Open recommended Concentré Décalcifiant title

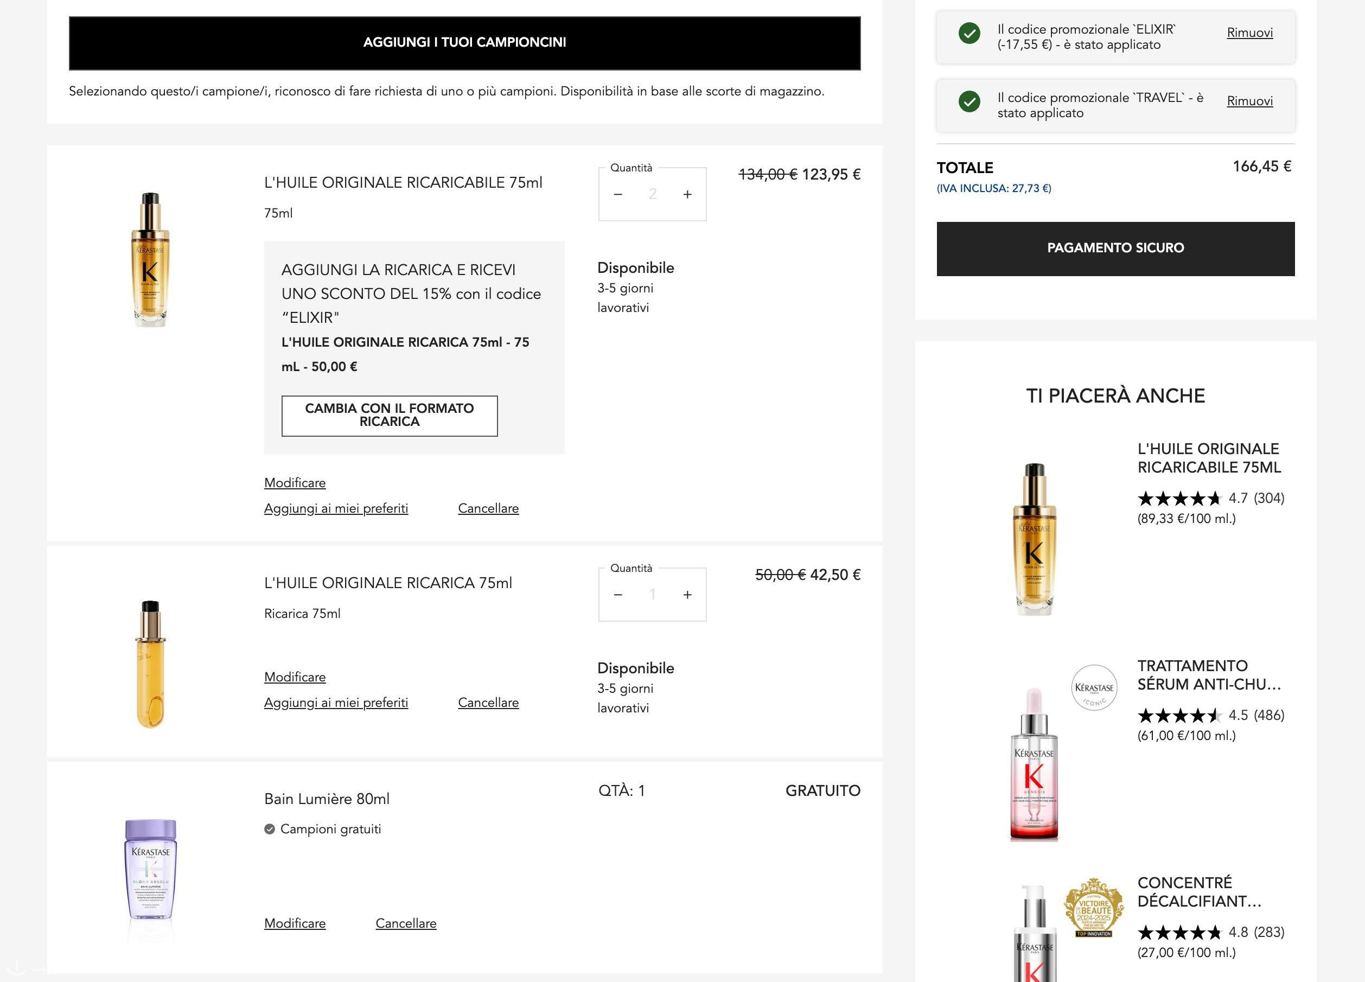tap(1199, 892)
